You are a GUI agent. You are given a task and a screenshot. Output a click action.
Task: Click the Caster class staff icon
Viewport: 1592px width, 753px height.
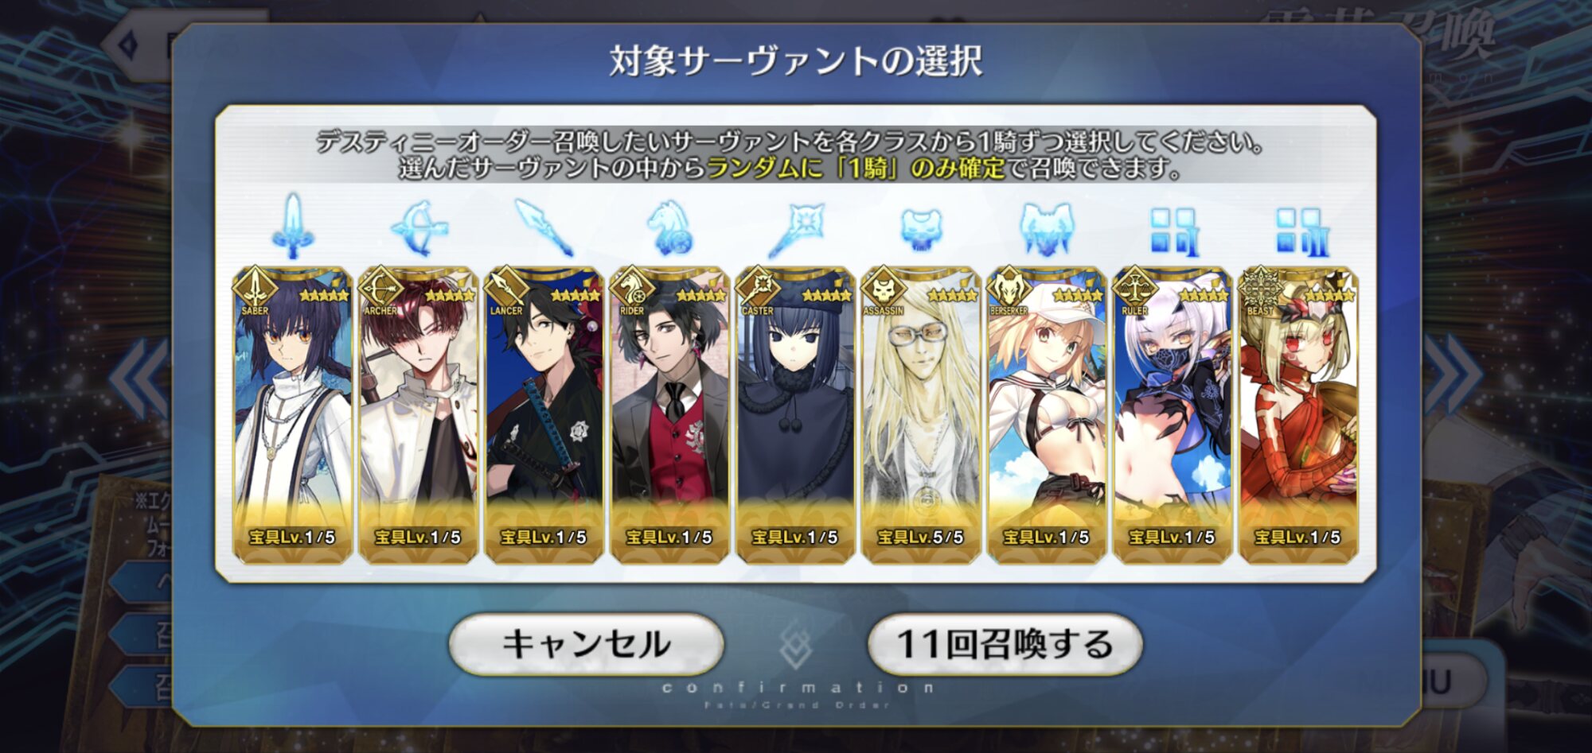795,229
